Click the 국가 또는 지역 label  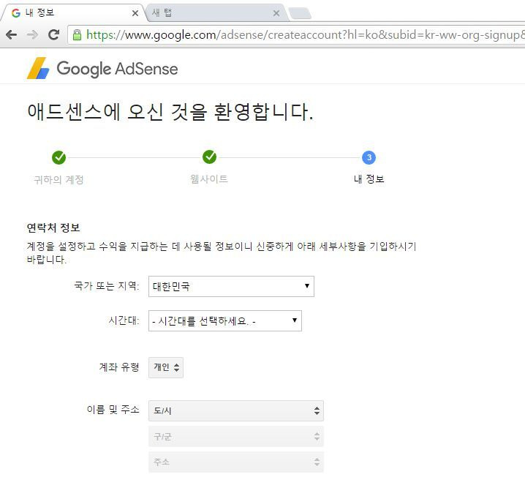[x=107, y=286]
